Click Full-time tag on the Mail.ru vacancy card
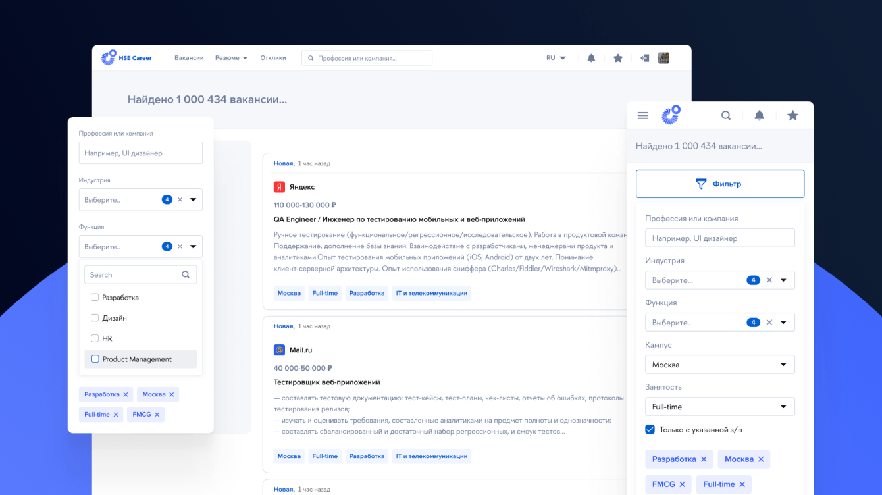The height and width of the screenshot is (495, 882). [325, 456]
